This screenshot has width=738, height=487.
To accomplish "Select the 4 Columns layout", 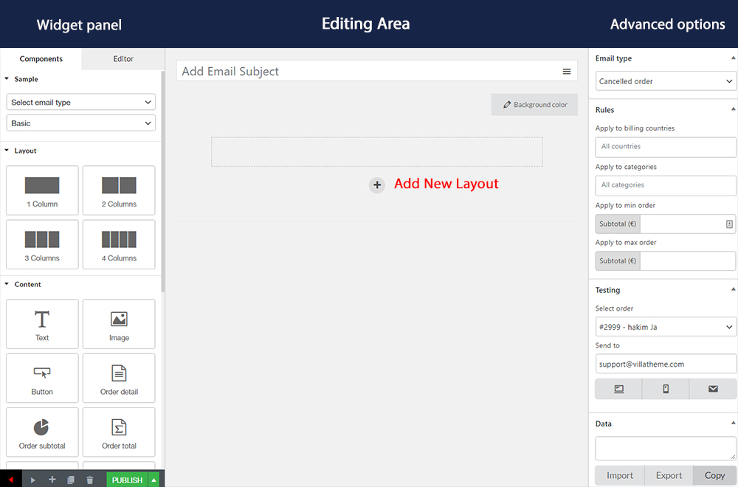I will [x=118, y=244].
